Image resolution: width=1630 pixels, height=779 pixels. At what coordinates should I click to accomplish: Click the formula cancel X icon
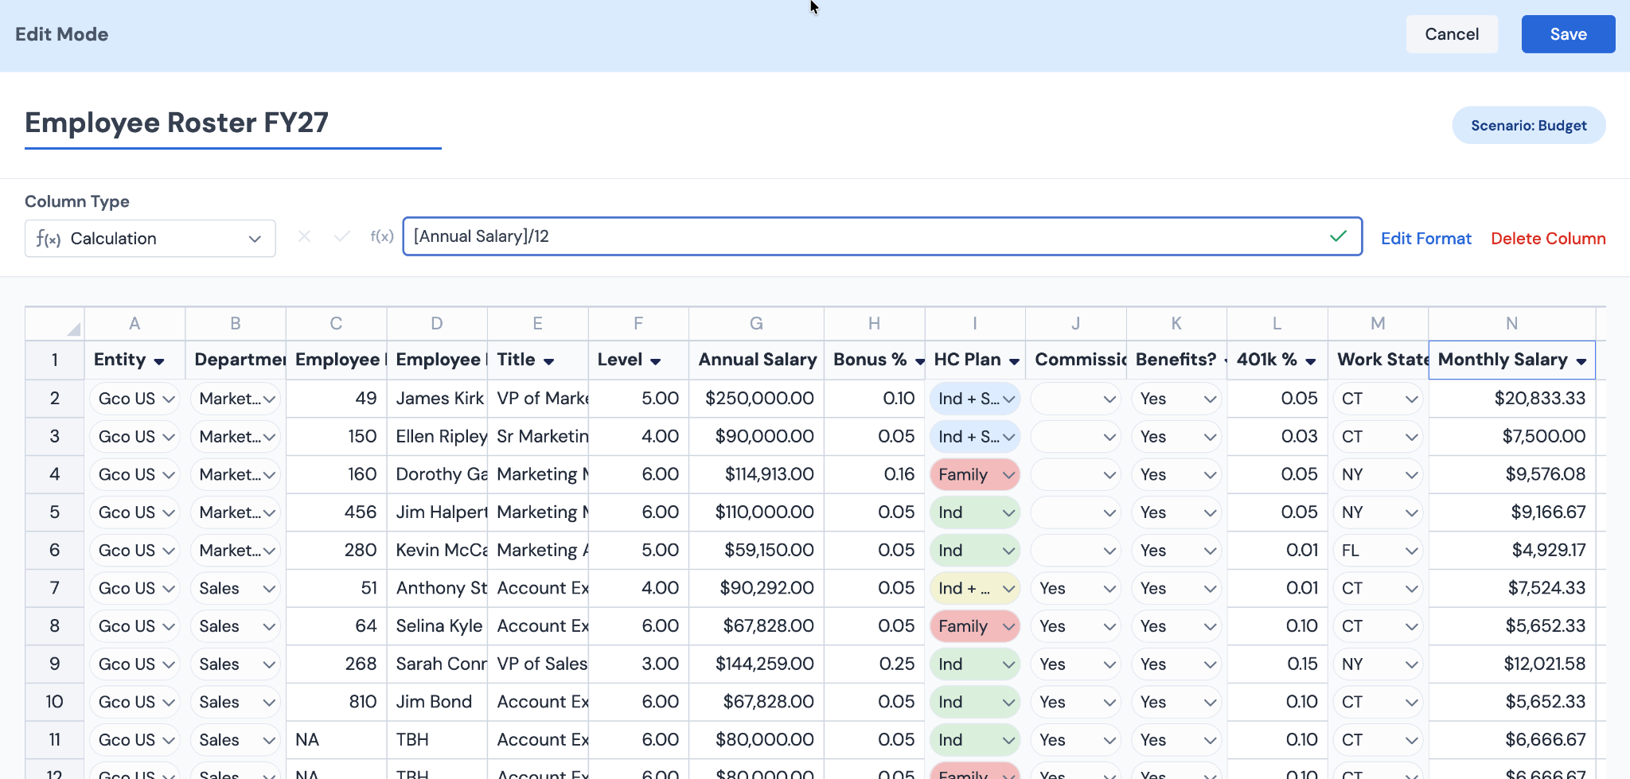(304, 236)
